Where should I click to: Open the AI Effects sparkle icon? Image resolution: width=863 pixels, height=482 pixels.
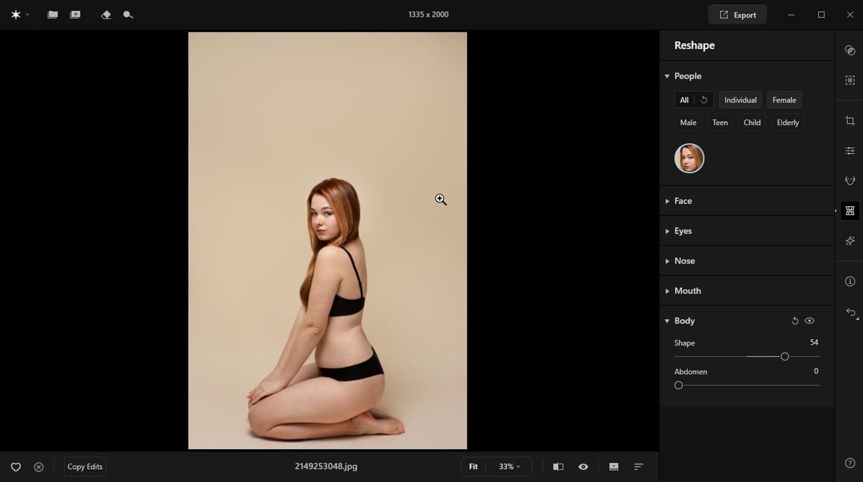pos(850,240)
